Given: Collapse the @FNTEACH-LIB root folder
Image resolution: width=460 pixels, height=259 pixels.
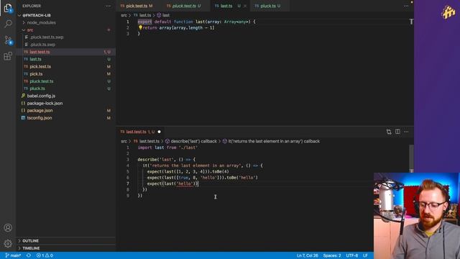Looking at the screenshot, I should (37, 15).
